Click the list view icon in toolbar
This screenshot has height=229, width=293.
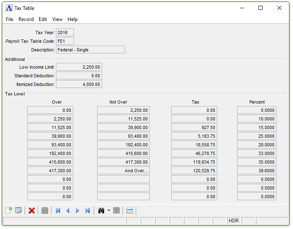tap(130, 210)
